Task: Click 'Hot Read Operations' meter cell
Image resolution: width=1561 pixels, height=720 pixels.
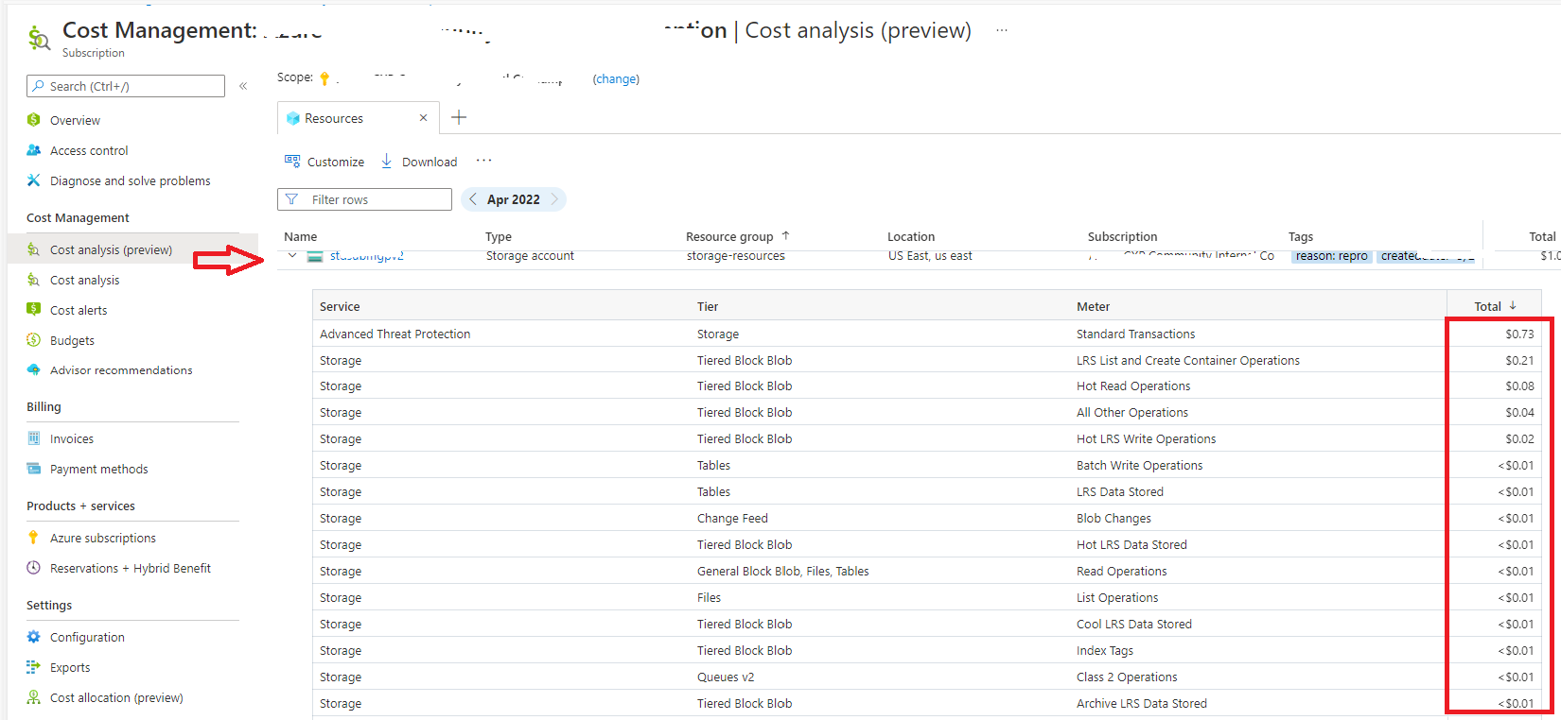Action: click(1133, 386)
